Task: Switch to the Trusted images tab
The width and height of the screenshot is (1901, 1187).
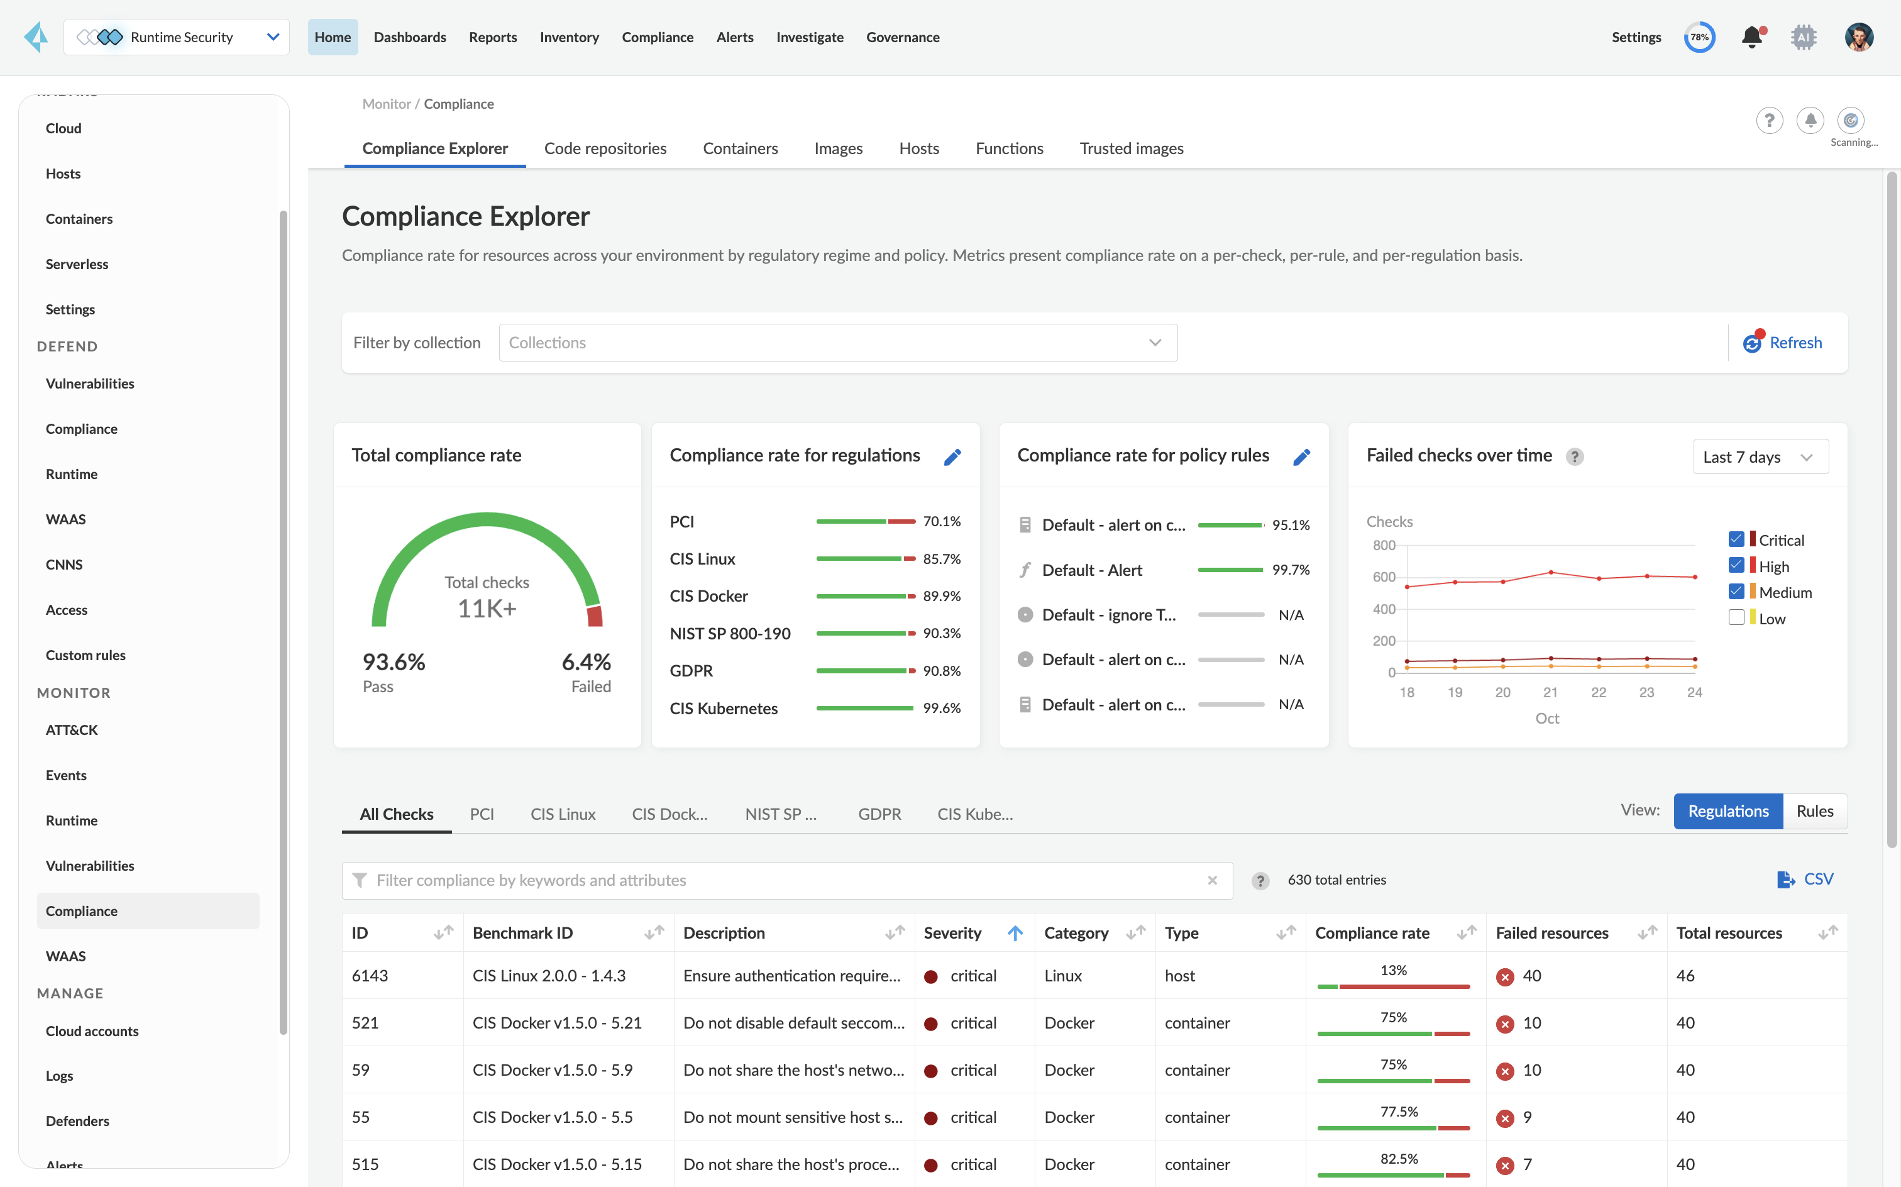Action: click(x=1130, y=148)
